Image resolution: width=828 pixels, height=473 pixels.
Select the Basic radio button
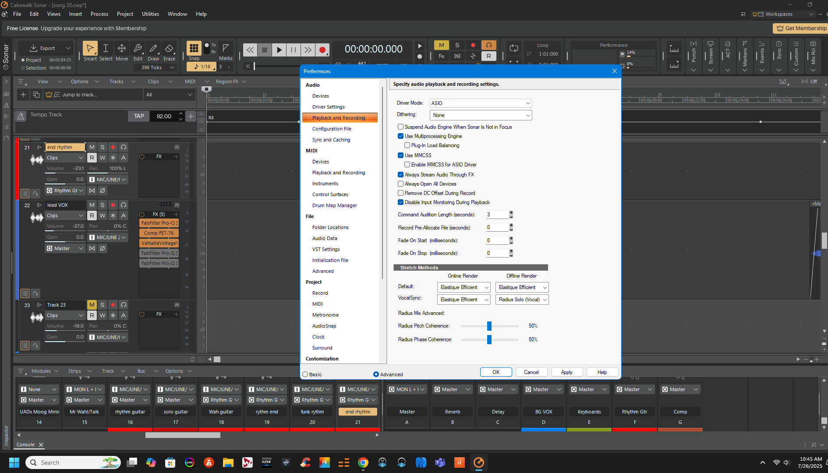305,374
